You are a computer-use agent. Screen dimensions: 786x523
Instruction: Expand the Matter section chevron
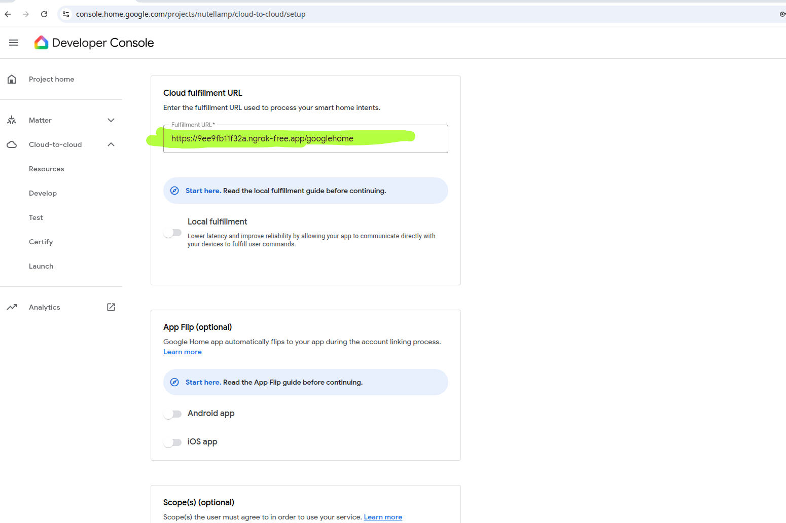111,120
